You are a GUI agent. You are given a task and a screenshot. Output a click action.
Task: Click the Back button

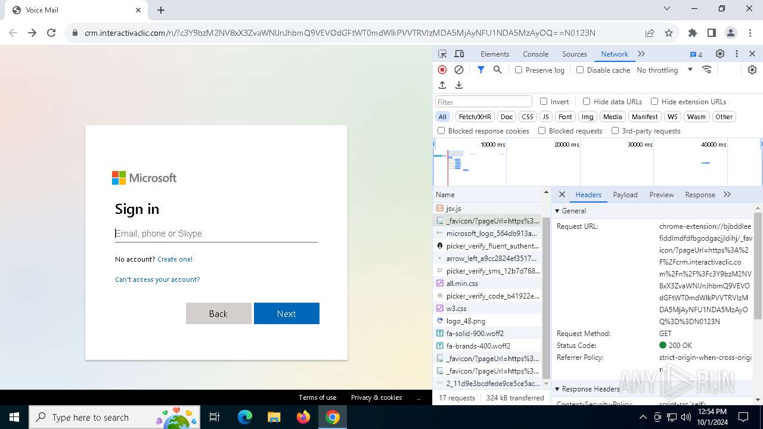[x=218, y=313]
